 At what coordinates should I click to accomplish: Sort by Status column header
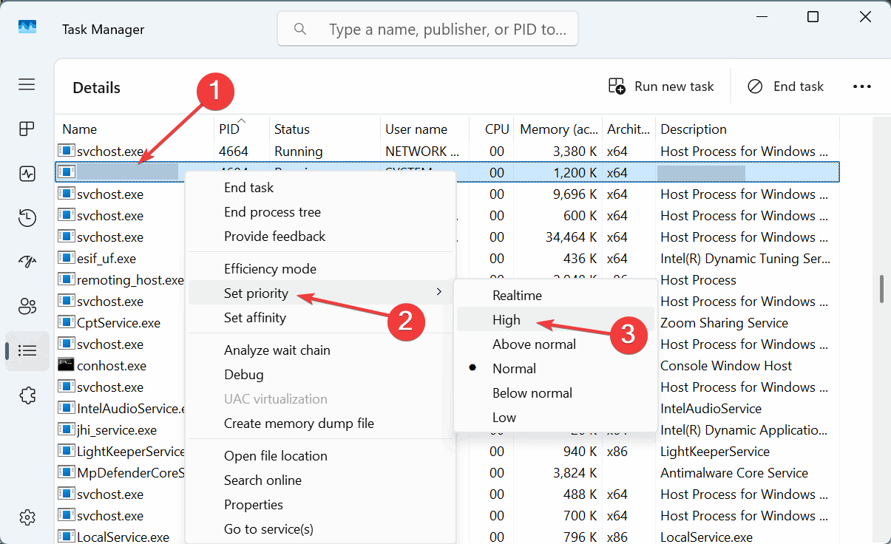click(325, 129)
